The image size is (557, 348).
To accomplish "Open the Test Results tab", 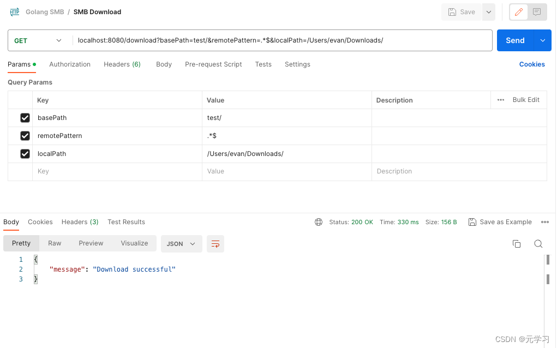I will pyautogui.click(x=126, y=222).
